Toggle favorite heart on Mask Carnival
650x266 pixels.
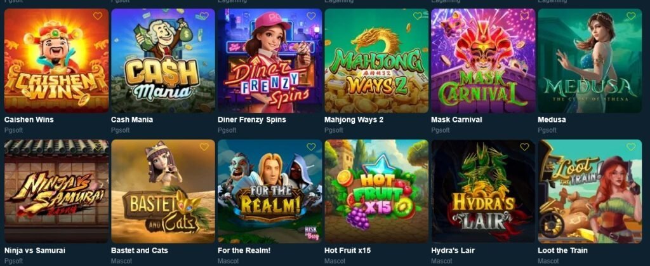pos(524,16)
